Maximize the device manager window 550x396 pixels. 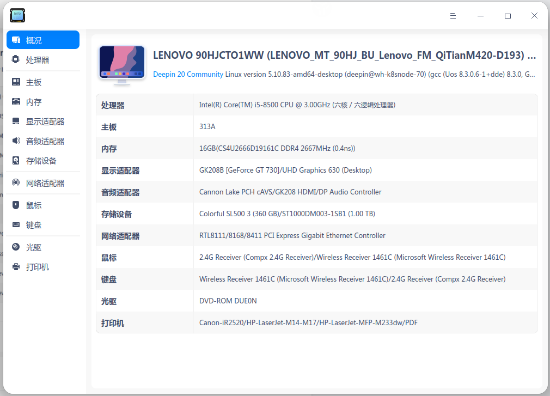(x=508, y=16)
